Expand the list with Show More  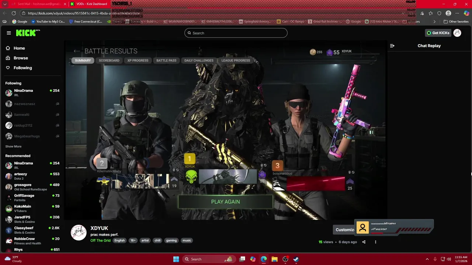[13, 146]
